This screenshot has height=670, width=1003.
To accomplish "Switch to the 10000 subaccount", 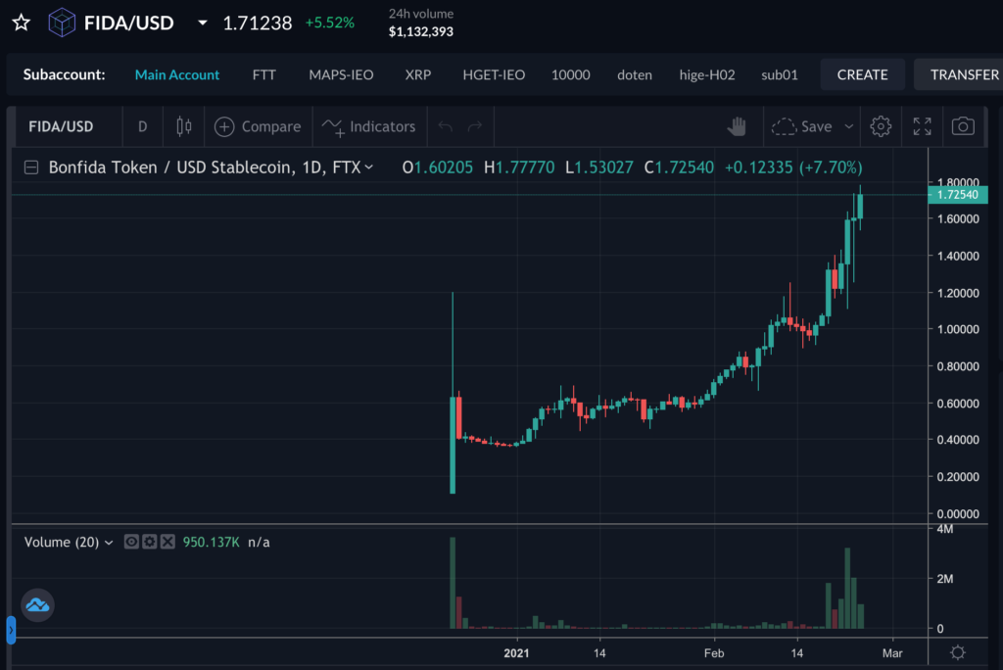I will [x=571, y=74].
